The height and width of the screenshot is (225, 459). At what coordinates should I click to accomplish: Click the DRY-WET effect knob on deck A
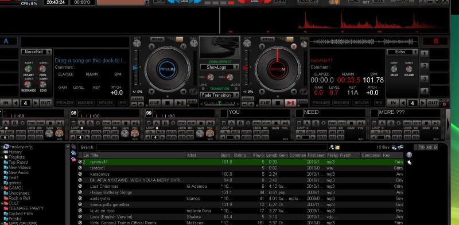28,69
